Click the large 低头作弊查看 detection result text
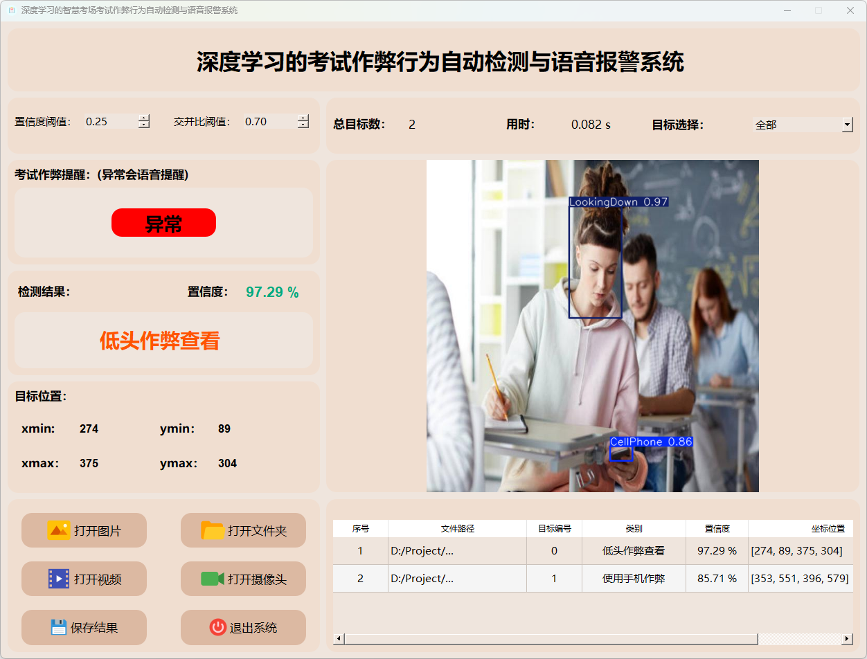 click(160, 341)
